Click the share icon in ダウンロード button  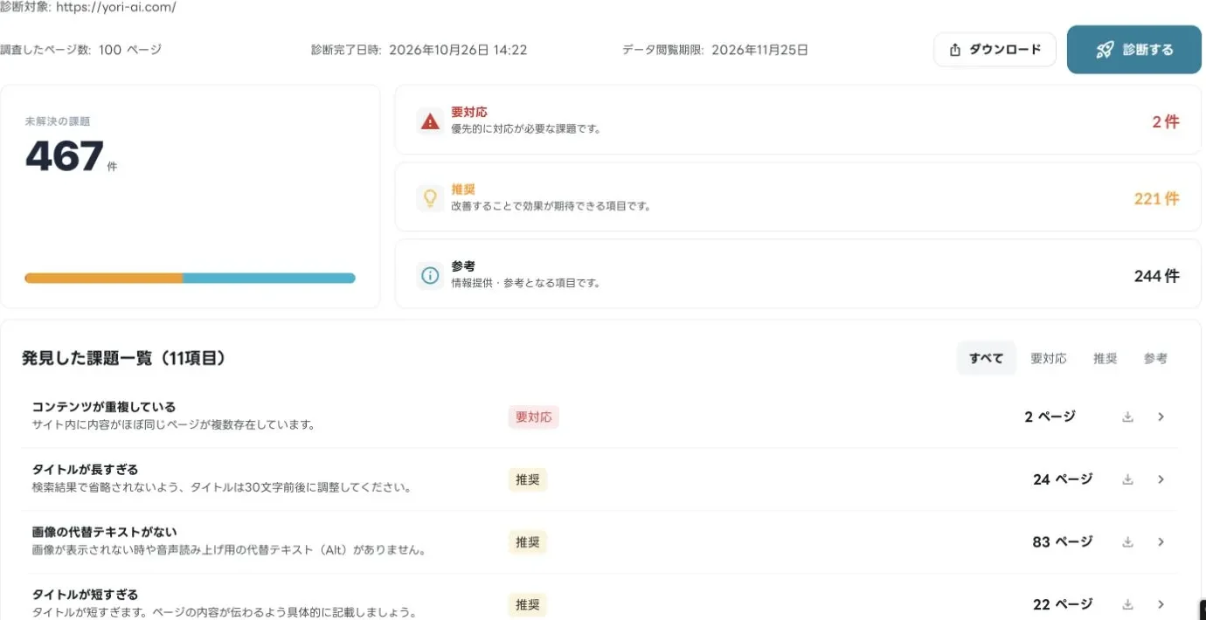pos(955,50)
